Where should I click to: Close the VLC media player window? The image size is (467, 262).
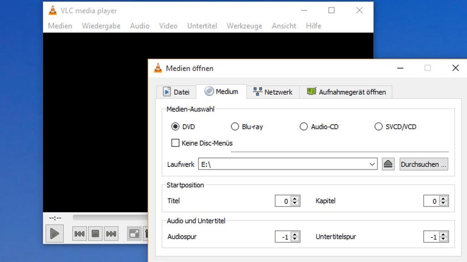(359, 10)
